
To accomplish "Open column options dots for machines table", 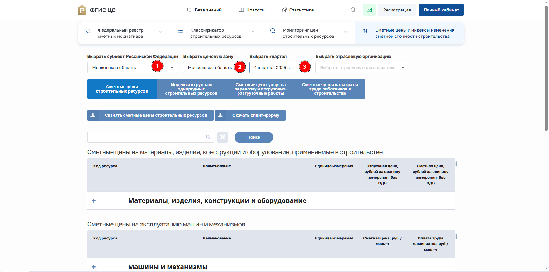I will tap(456, 236).
